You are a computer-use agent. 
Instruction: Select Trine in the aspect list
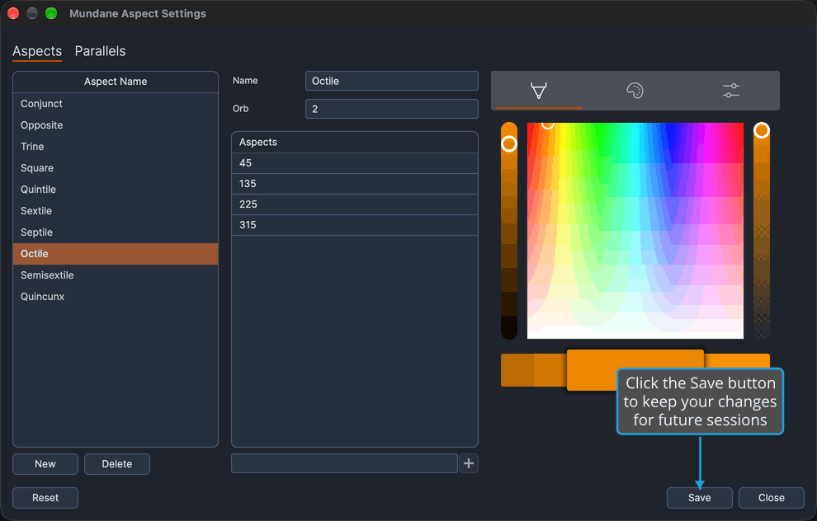[116, 146]
